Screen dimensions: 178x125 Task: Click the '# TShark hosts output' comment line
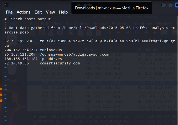(x=28, y=19)
